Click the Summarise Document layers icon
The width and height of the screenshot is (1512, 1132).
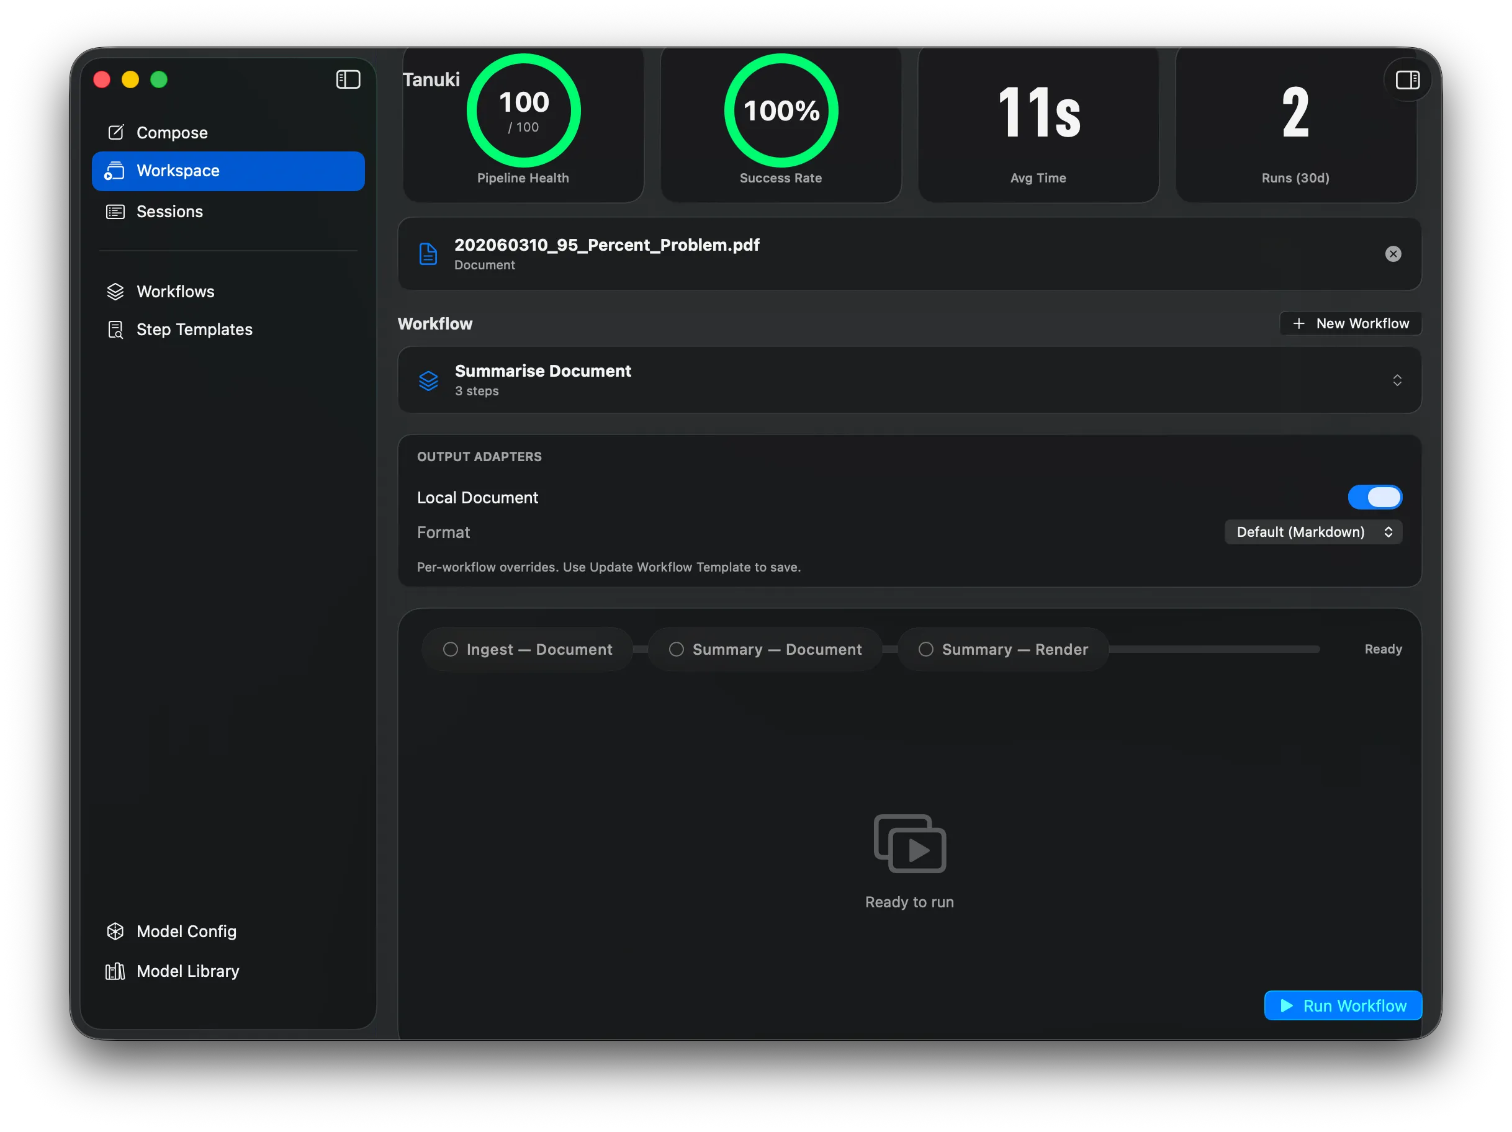coord(428,380)
